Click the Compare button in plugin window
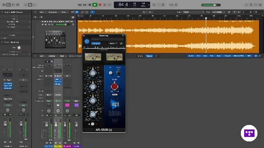Viewport: 264px width, 148px height. (96, 44)
